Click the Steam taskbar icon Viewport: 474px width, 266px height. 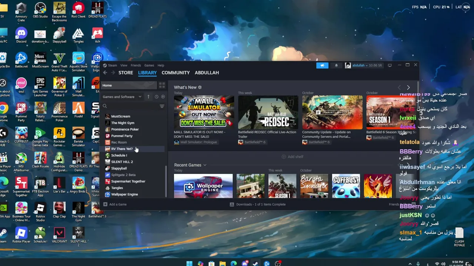click(256, 263)
